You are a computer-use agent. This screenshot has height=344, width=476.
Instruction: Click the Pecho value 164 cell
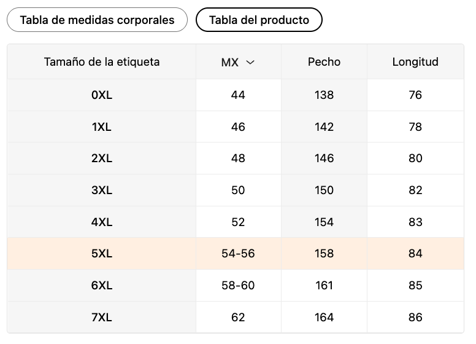tap(324, 318)
